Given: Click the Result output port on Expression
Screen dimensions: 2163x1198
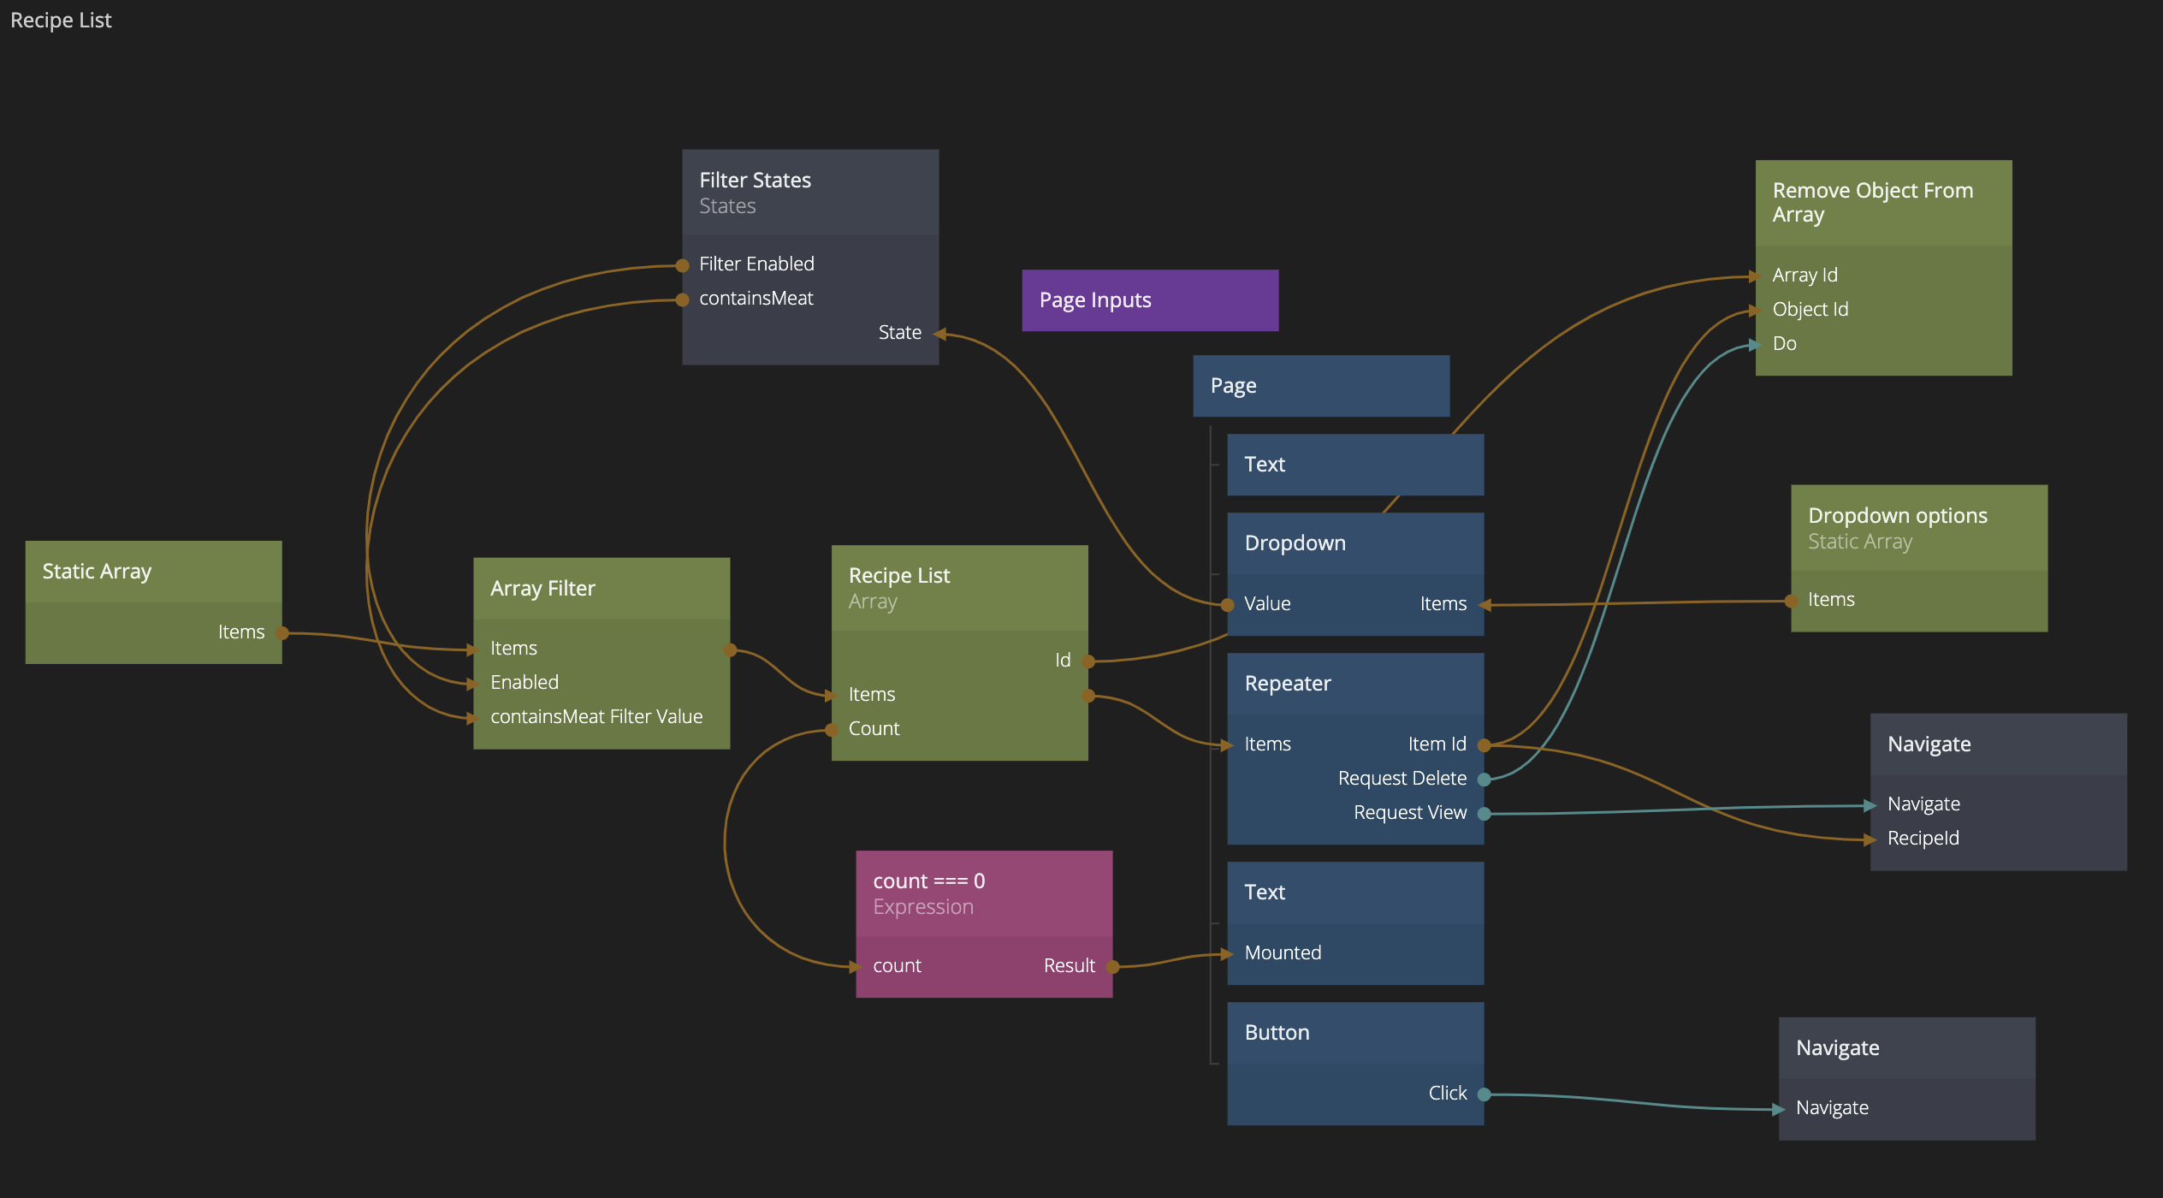Looking at the screenshot, I should click(1112, 967).
